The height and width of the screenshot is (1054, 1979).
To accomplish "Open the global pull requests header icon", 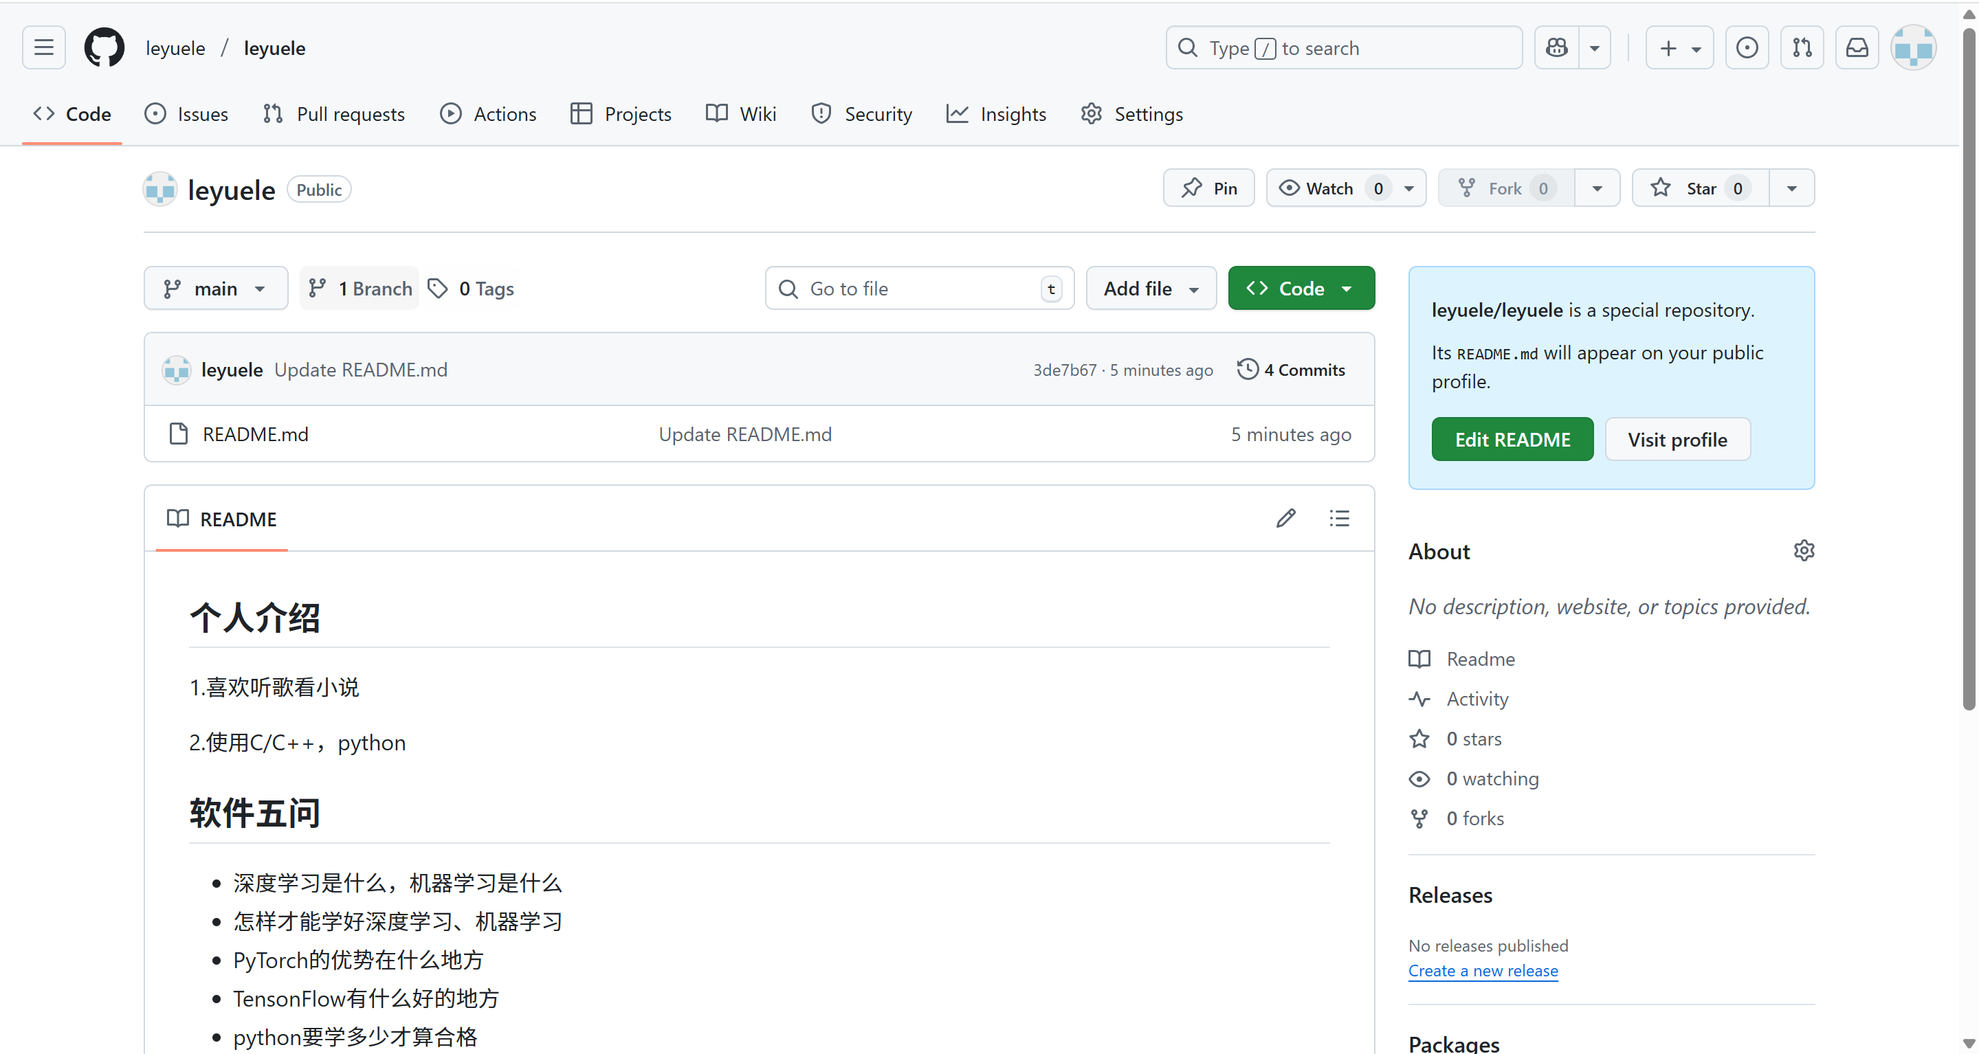I will pos(1802,47).
